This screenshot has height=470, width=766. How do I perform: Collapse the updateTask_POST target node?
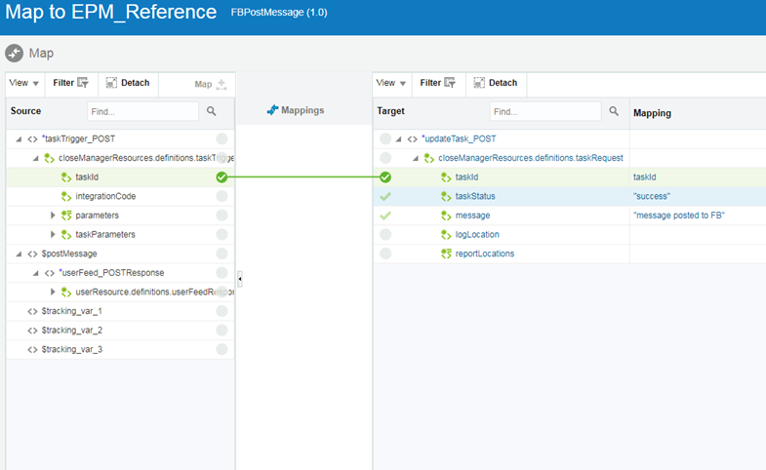399,139
